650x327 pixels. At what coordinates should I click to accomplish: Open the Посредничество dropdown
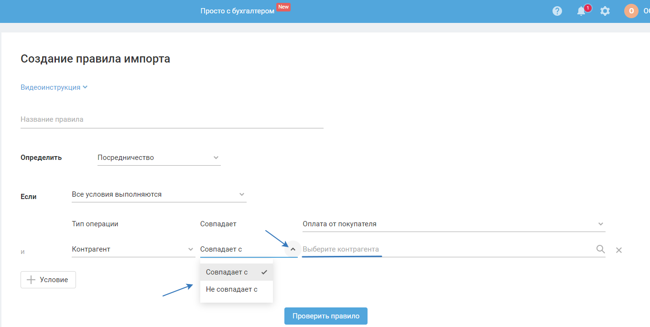(x=159, y=158)
